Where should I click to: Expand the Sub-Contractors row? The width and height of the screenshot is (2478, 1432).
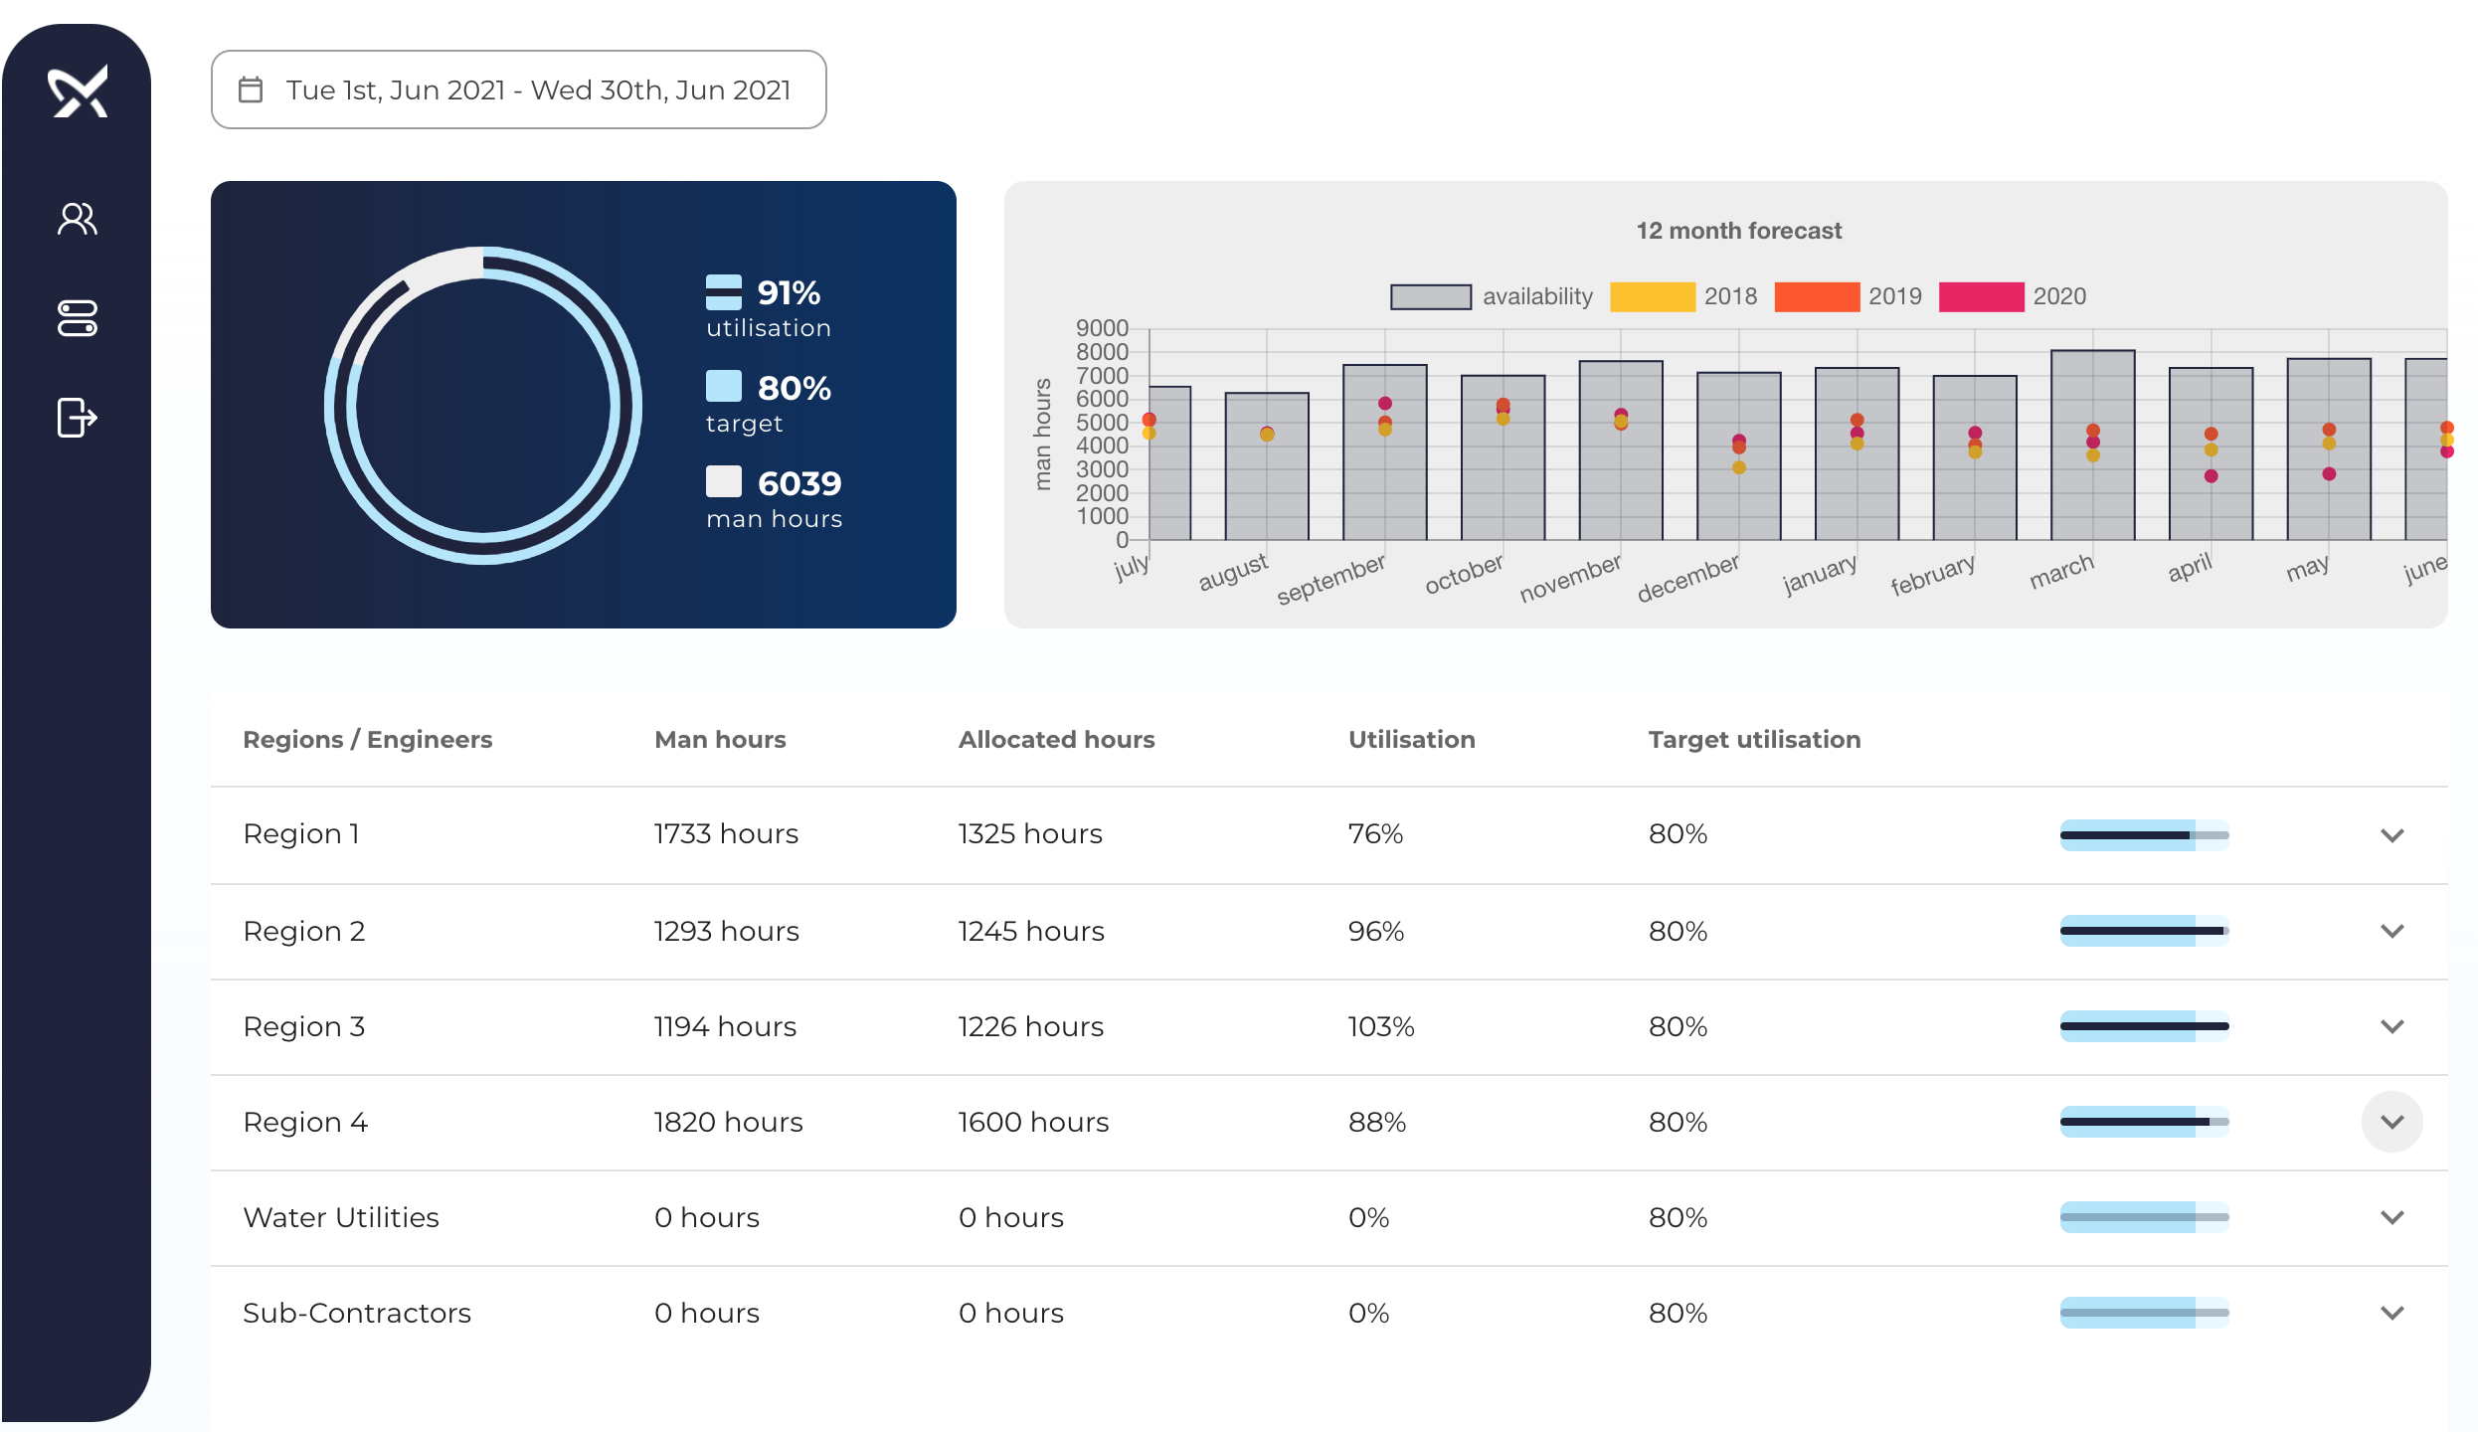pyautogui.click(x=2391, y=1313)
